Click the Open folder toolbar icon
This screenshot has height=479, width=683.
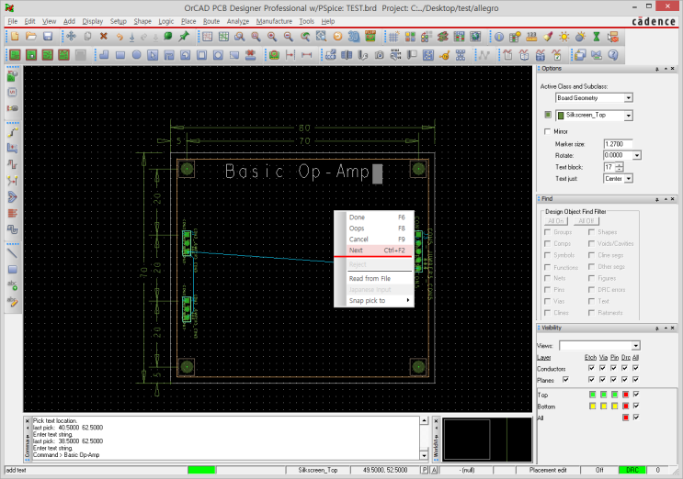30,37
